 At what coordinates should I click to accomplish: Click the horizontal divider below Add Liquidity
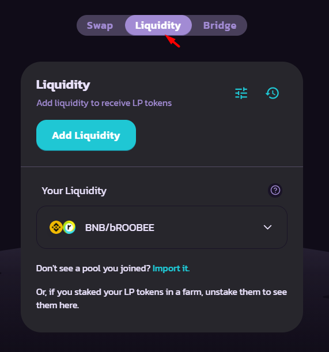162,167
